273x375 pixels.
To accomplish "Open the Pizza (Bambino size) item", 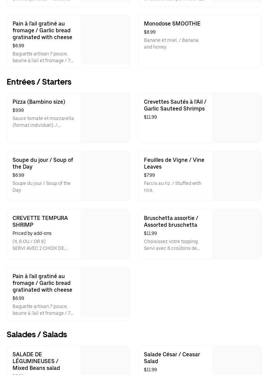I will (x=39, y=102).
